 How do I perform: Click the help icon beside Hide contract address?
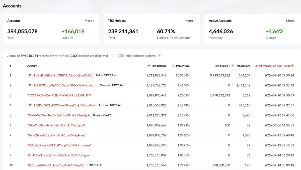tap(159, 56)
